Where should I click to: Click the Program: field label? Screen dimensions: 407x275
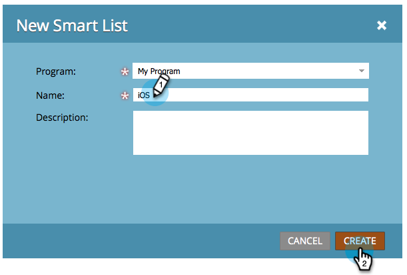(56, 71)
